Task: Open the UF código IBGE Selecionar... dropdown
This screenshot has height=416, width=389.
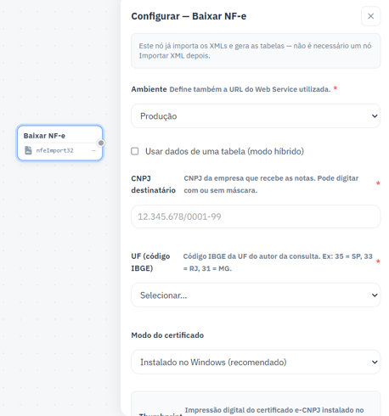Action: [256, 295]
